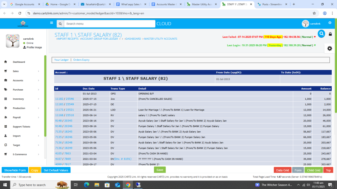The image size is (337, 189).
Task: Click the Data Grid button
Action: (x=282, y=170)
